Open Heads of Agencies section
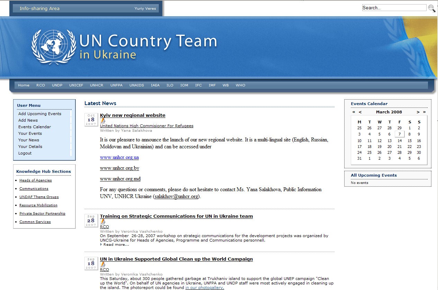The height and width of the screenshot is (290, 438). [x=36, y=180]
